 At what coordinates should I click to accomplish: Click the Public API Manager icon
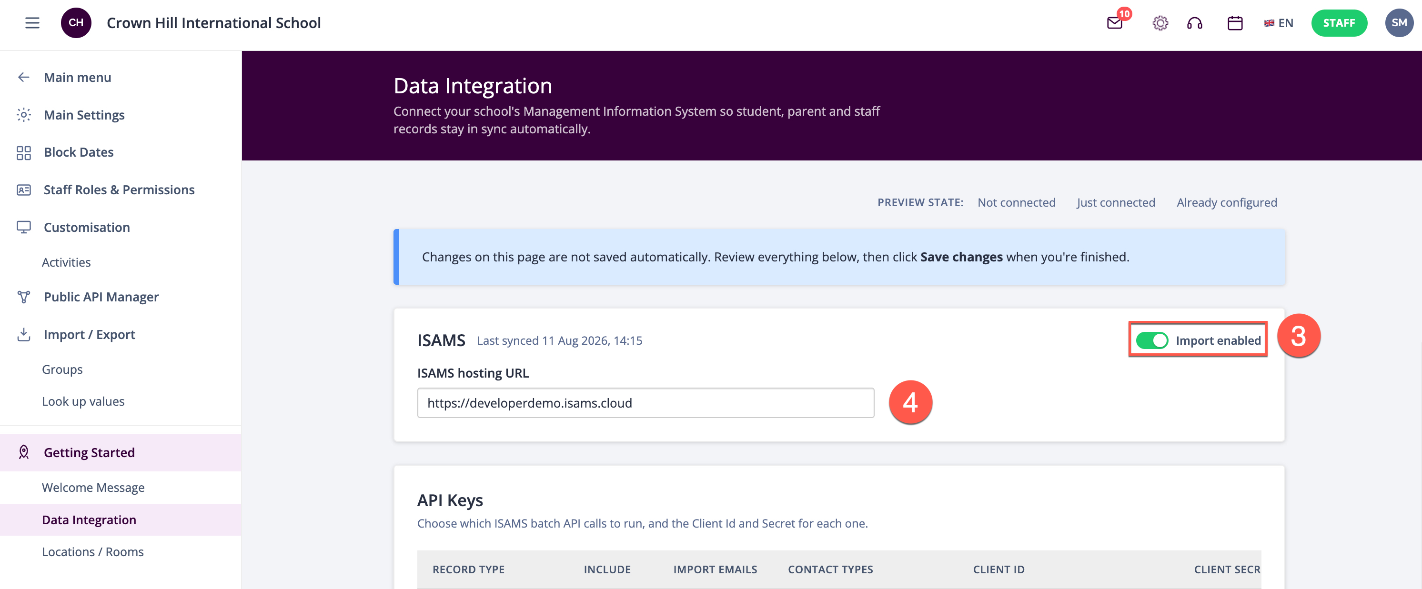point(23,297)
